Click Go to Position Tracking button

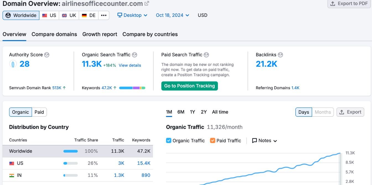[189, 86]
